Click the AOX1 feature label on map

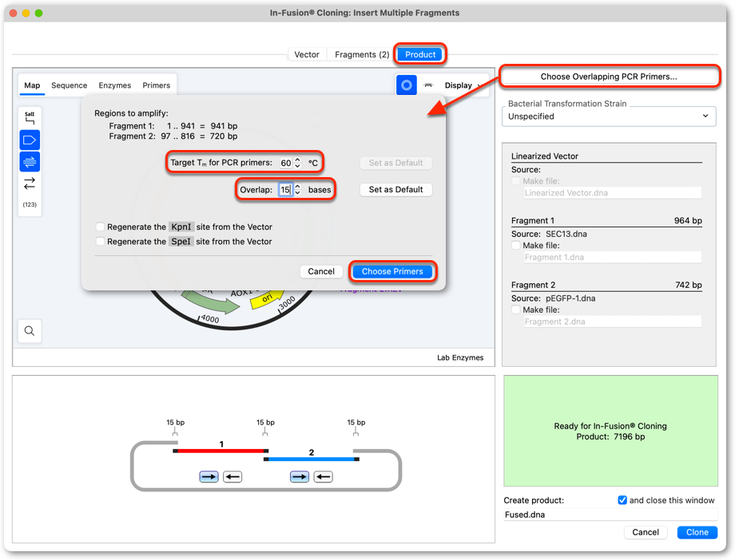point(241,293)
